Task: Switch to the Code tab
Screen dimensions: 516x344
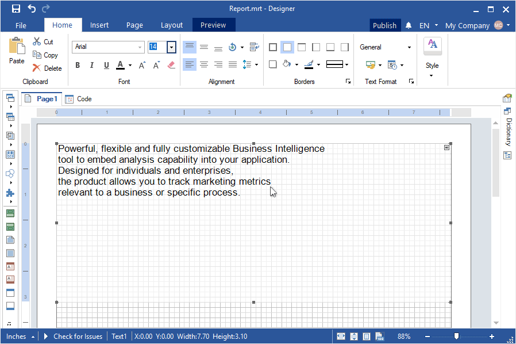Action: pos(79,99)
